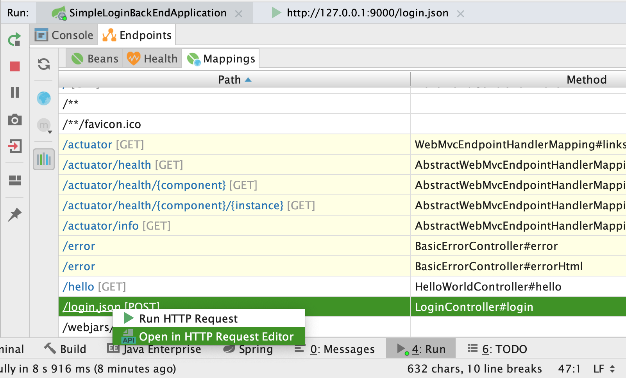Click the /hello endpoint link

pos(79,287)
